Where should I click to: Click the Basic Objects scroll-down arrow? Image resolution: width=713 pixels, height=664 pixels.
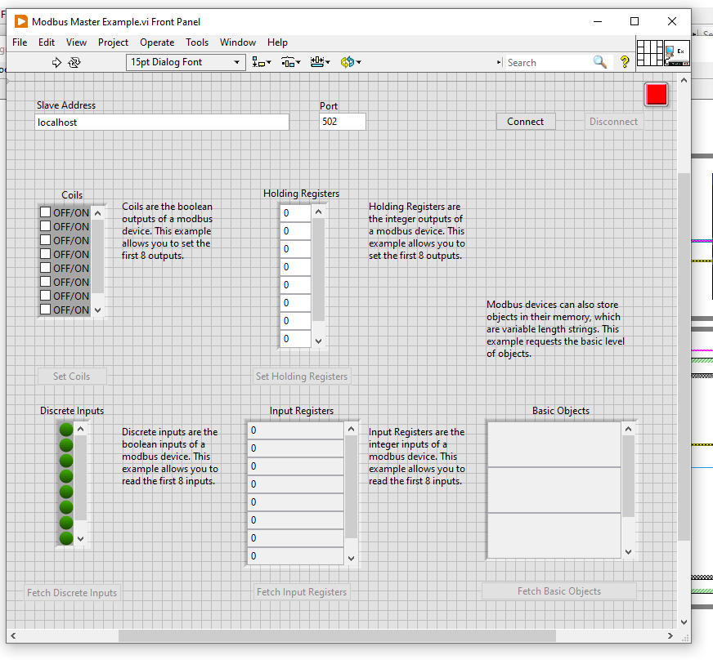[629, 552]
